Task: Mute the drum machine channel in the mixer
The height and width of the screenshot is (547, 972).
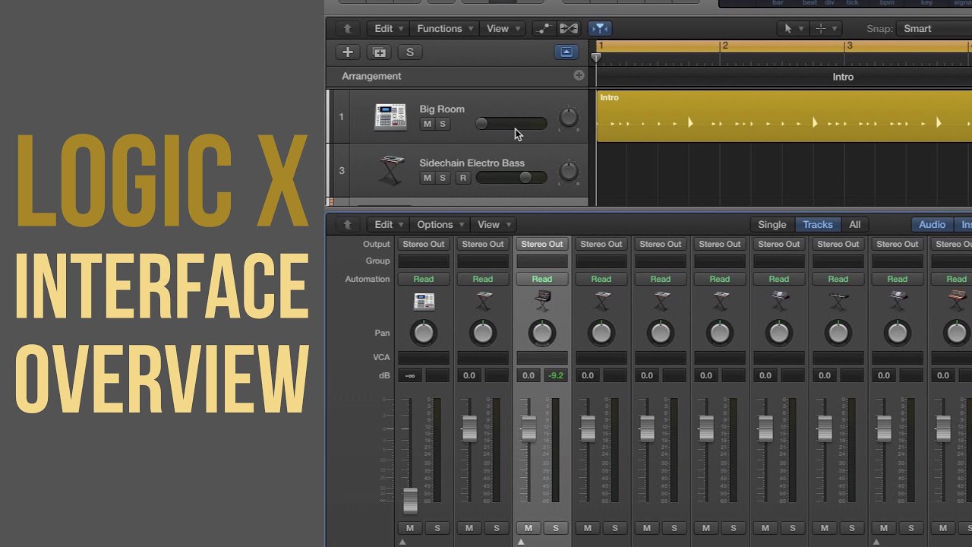Action: coord(410,528)
